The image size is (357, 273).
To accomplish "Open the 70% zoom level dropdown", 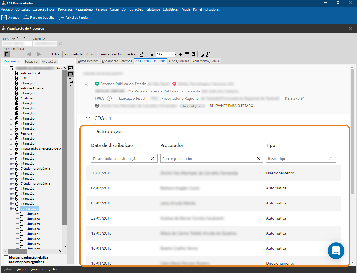I will coord(176,54).
